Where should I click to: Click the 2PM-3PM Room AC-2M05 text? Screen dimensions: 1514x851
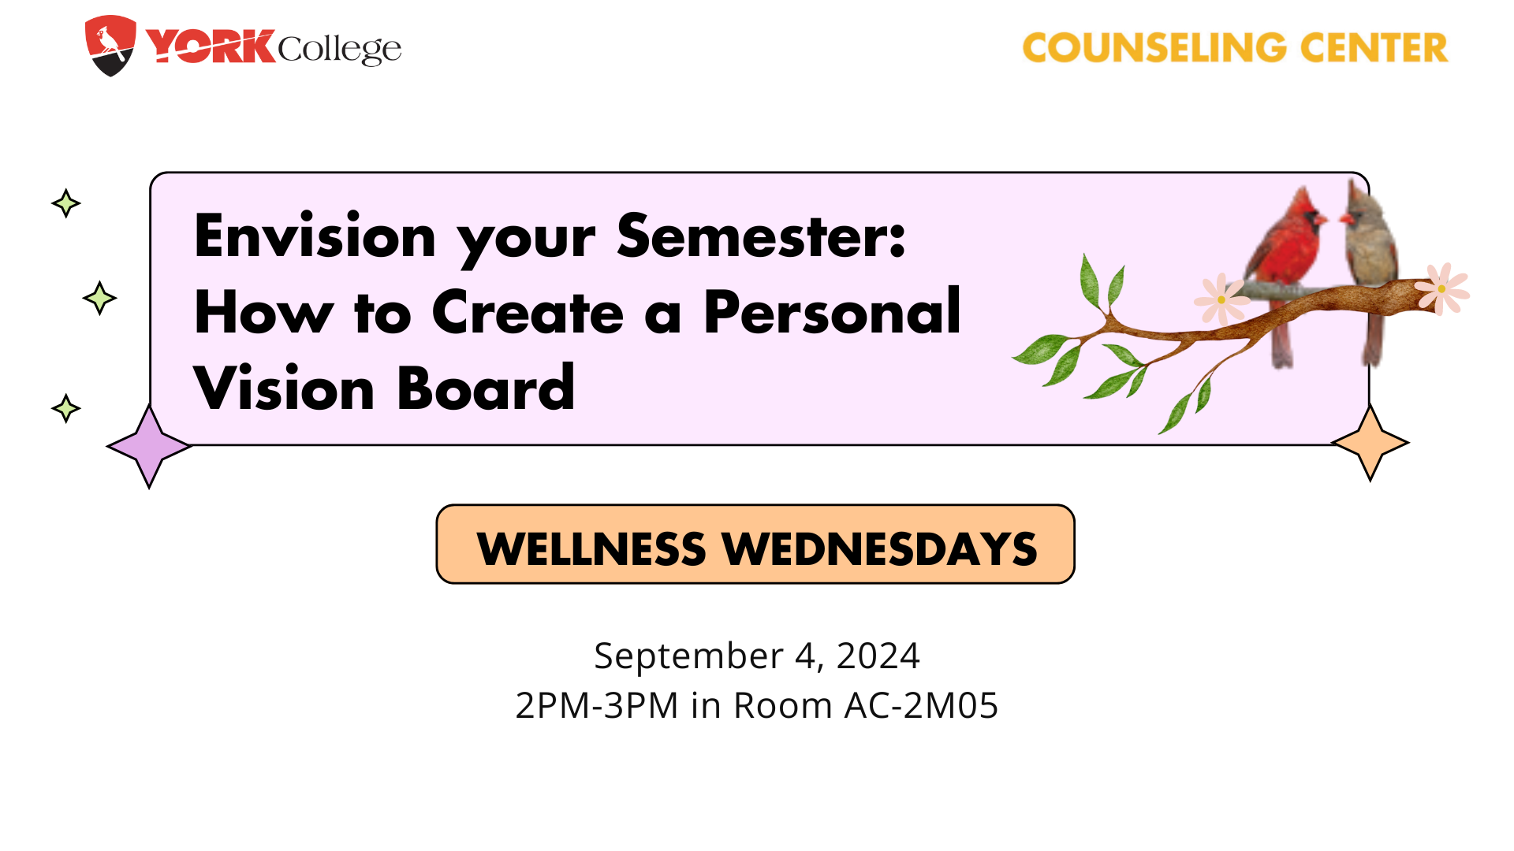click(757, 705)
